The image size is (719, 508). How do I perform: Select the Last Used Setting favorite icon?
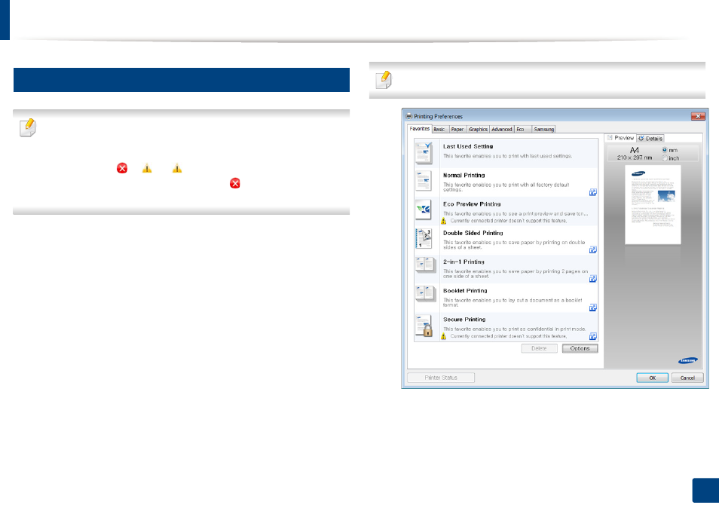pos(424,153)
